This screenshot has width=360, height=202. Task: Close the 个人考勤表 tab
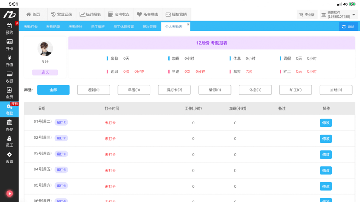pos(188,24)
